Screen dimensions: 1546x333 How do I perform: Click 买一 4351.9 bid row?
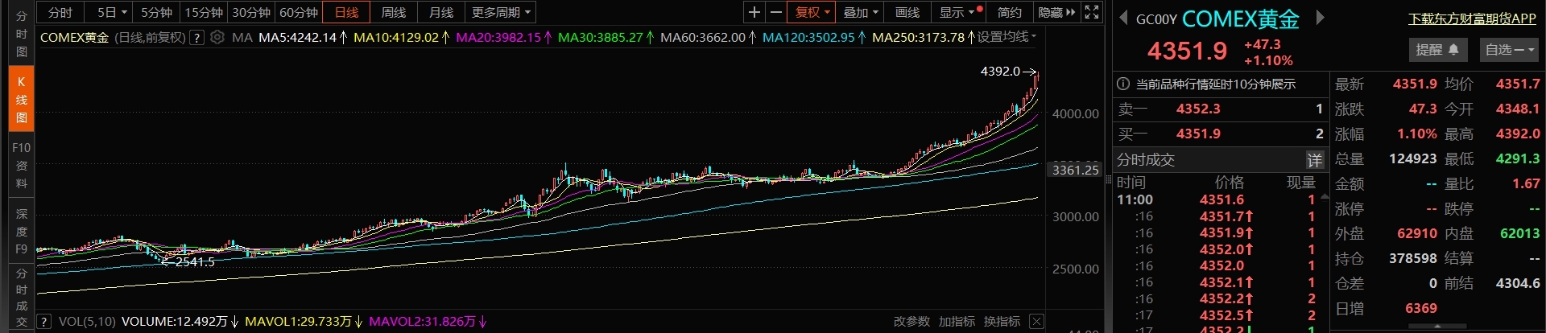coord(1220,134)
